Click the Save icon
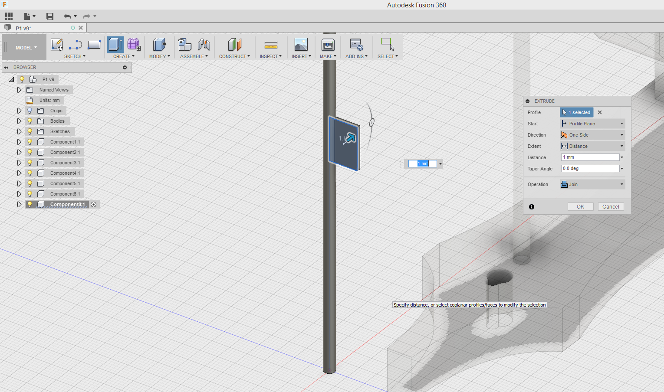Viewport: 664px width, 392px height. (x=50, y=16)
